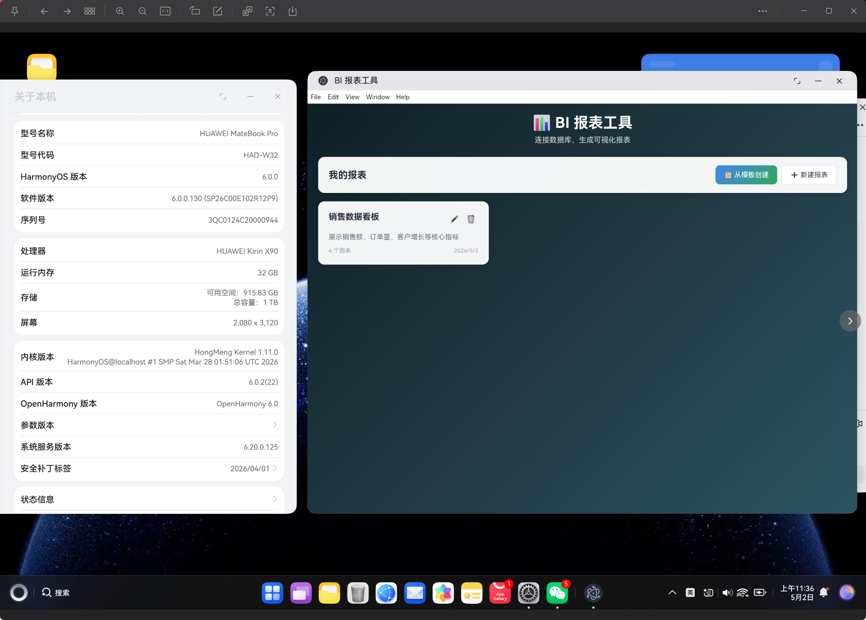Select the 型号名称 HUAWEI MateBook Pro row
Viewport: 866px width, 620px height.
pyautogui.click(x=149, y=133)
